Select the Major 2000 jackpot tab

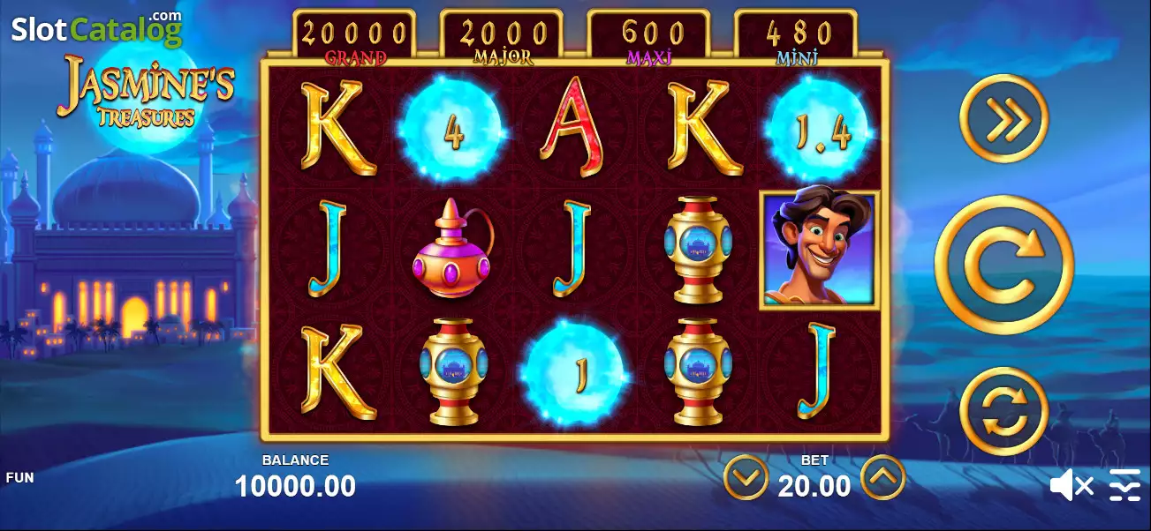502,39
